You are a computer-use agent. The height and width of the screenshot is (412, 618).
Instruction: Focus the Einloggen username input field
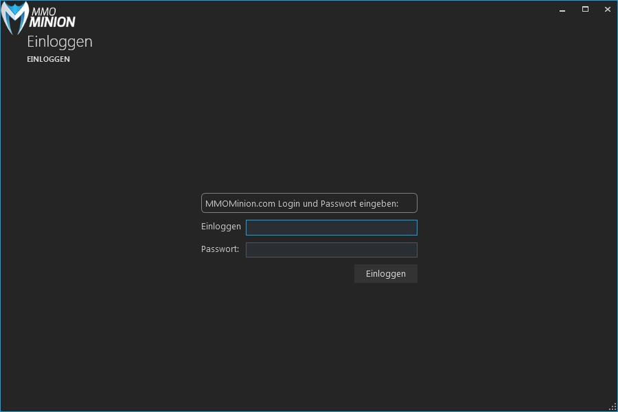(331, 227)
